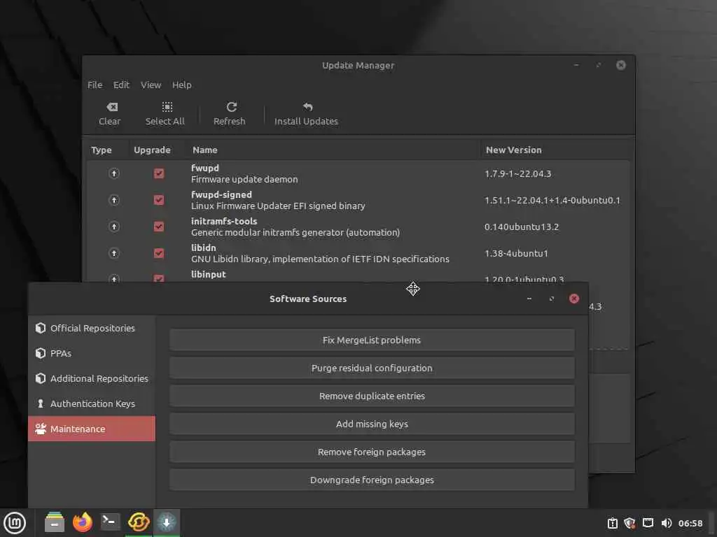The width and height of the screenshot is (717, 537).
Task: Switch to Update Manager taskbar item
Action: [139, 522]
